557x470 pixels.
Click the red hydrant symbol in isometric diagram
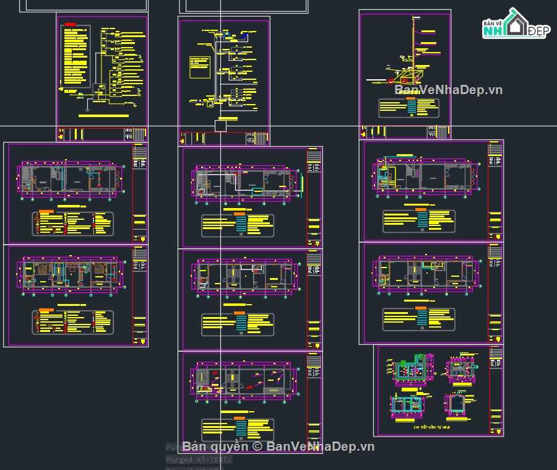391,81
